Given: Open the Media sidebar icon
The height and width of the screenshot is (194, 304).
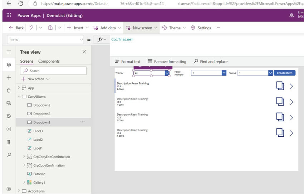Looking at the screenshot, I should point(9,103).
